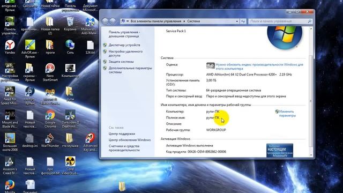Image resolution: width=343 pixels, height=193 pixels.
Task: Refresh the Control Panel address bar
Action: click(243, 21)
